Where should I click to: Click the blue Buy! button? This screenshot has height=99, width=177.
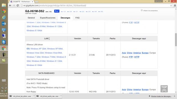click(x=57, y=11)
